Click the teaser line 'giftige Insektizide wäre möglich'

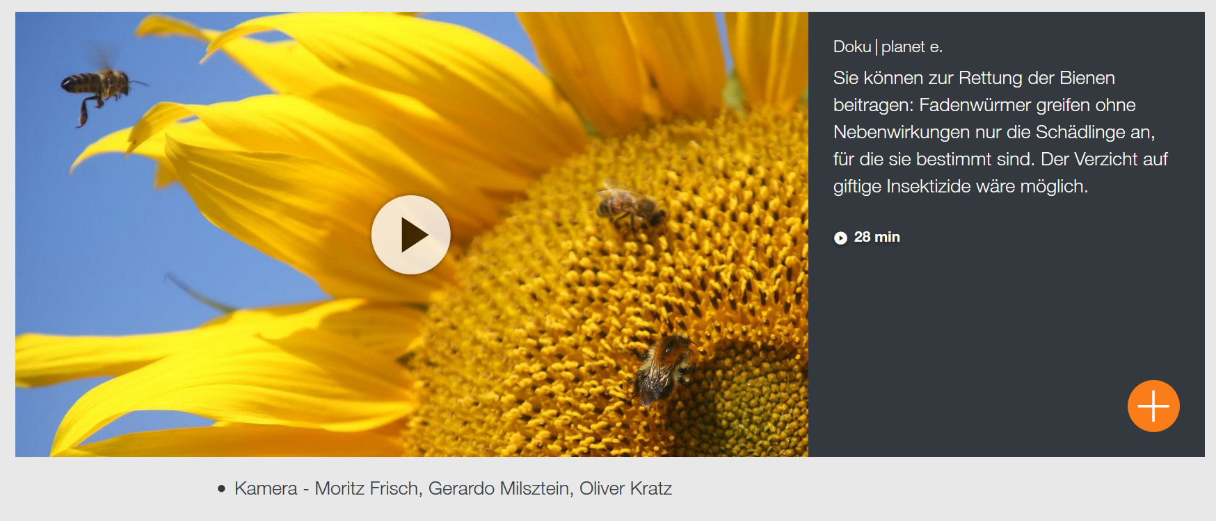tap(961, 186)
